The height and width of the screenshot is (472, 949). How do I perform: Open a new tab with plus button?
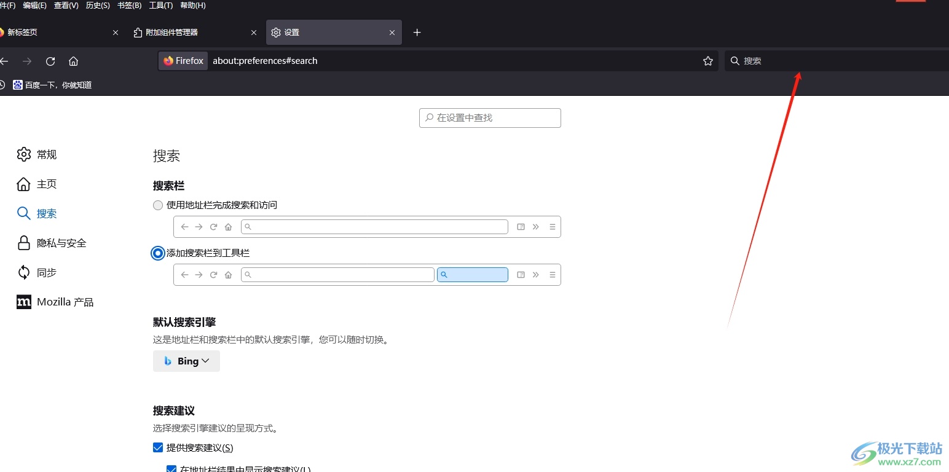tap(417, 32)
